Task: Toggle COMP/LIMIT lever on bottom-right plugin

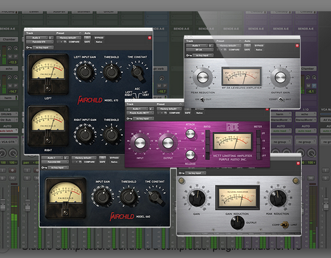Action: [285, 225]
